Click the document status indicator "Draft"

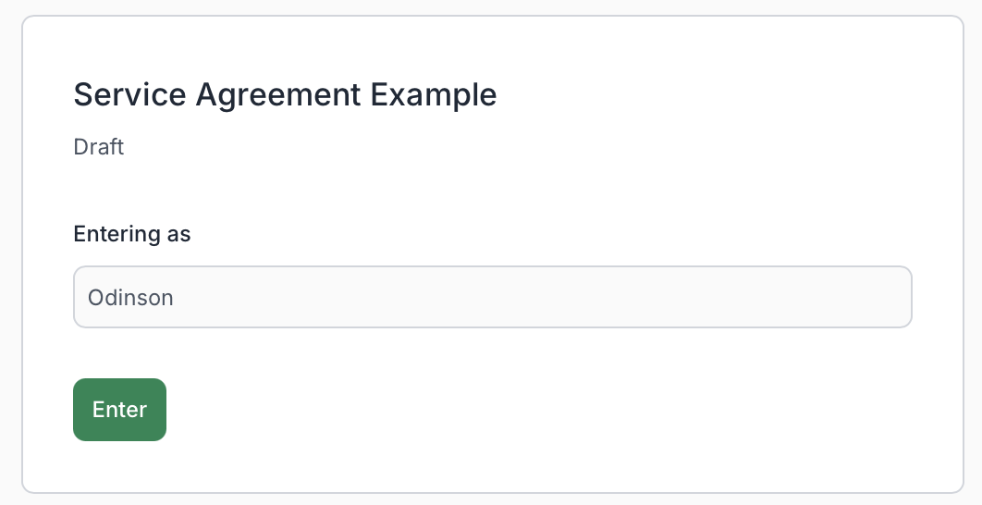click(x=99, y=147)
